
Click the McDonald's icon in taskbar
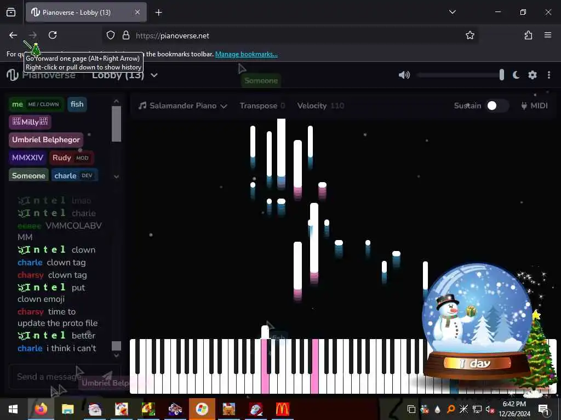(282, 409)
